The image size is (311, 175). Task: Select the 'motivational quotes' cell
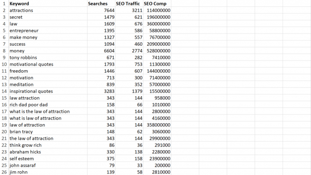48,64
